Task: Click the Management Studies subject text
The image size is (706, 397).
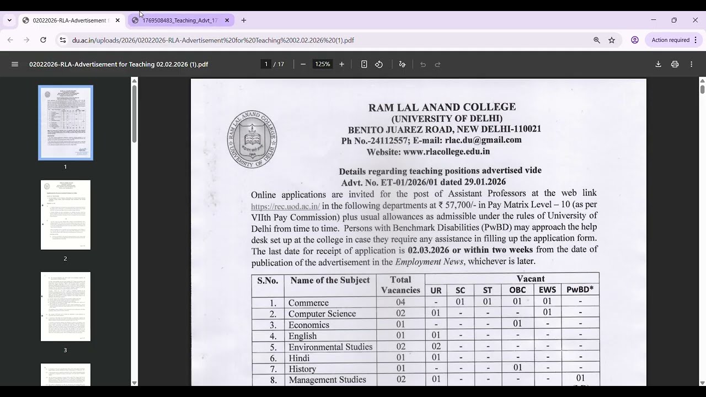Action: pos(327,380)
